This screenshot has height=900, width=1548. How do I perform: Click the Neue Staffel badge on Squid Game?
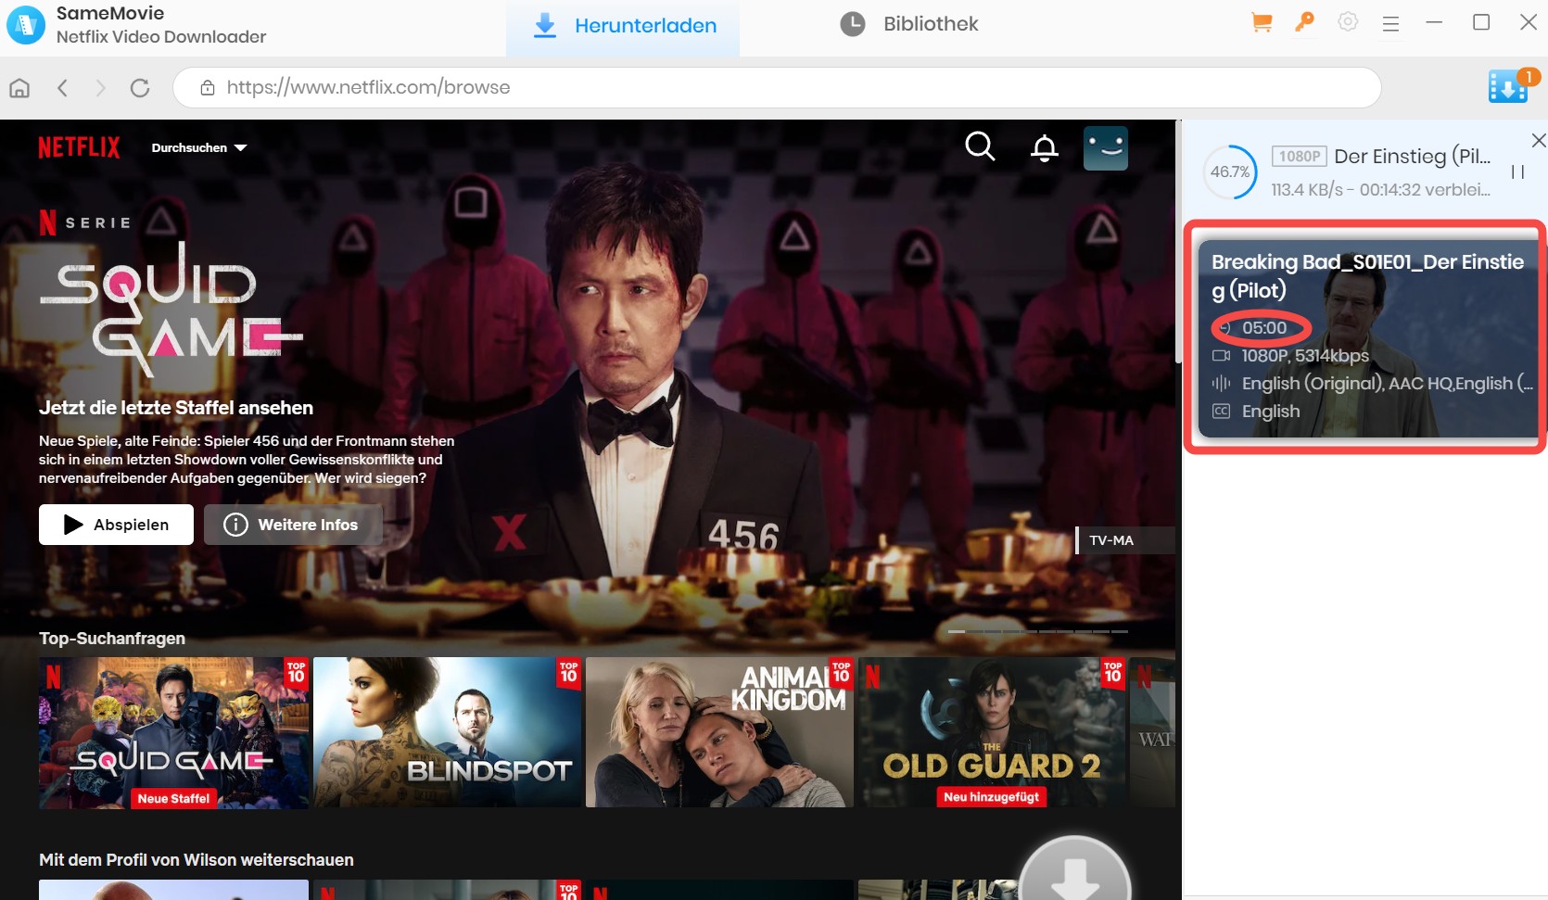(173, 798)
